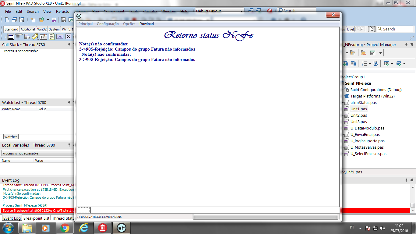Select ufrmStatus.pas in Project Manager
The height and width of the screenshot is (234, 416).
pyautogui.click(x=363, y=102)
